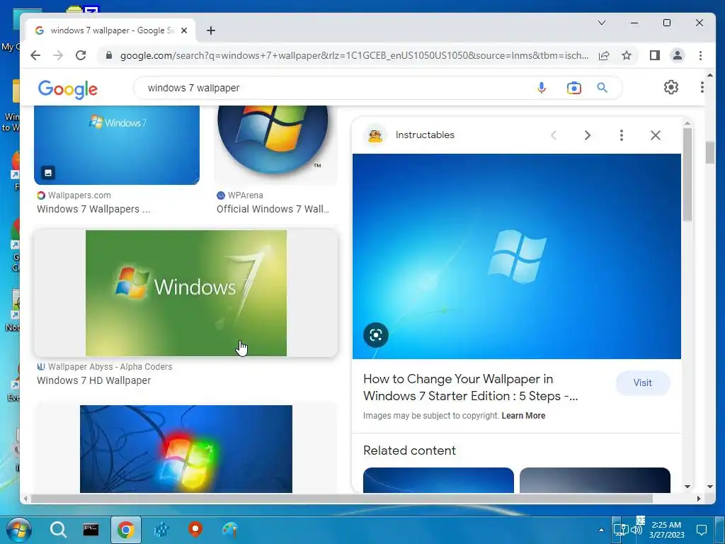The image size is (725, 544).
Task: Bookmark this page with the star
Action: click(627, 55)
